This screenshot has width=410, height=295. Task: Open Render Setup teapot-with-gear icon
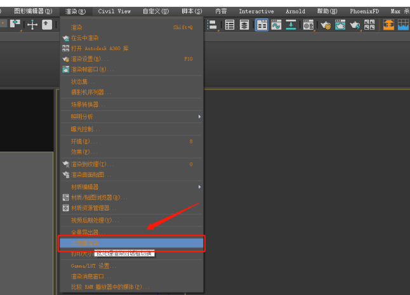[326, 25]
